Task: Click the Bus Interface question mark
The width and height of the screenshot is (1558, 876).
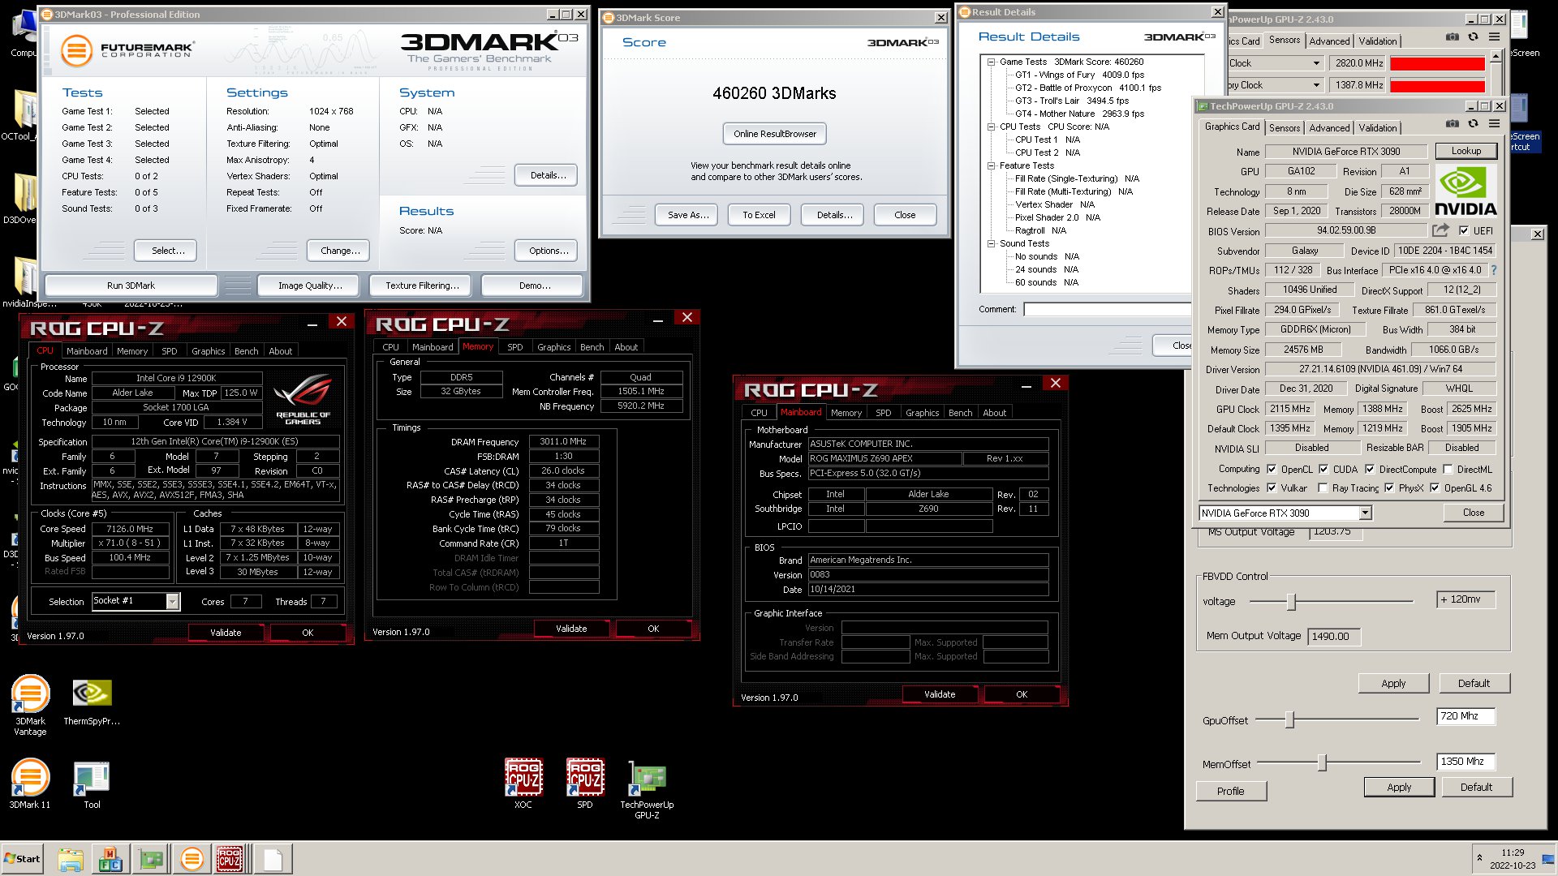Action: (x=1494, y=270)
